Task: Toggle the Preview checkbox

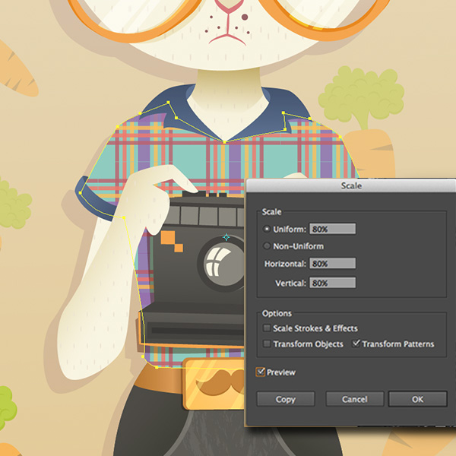Action: point(260,372)
